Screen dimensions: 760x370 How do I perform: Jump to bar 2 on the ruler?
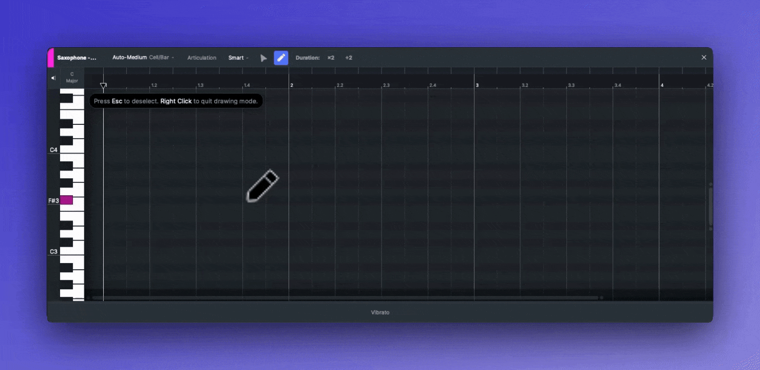pos(292,85)
